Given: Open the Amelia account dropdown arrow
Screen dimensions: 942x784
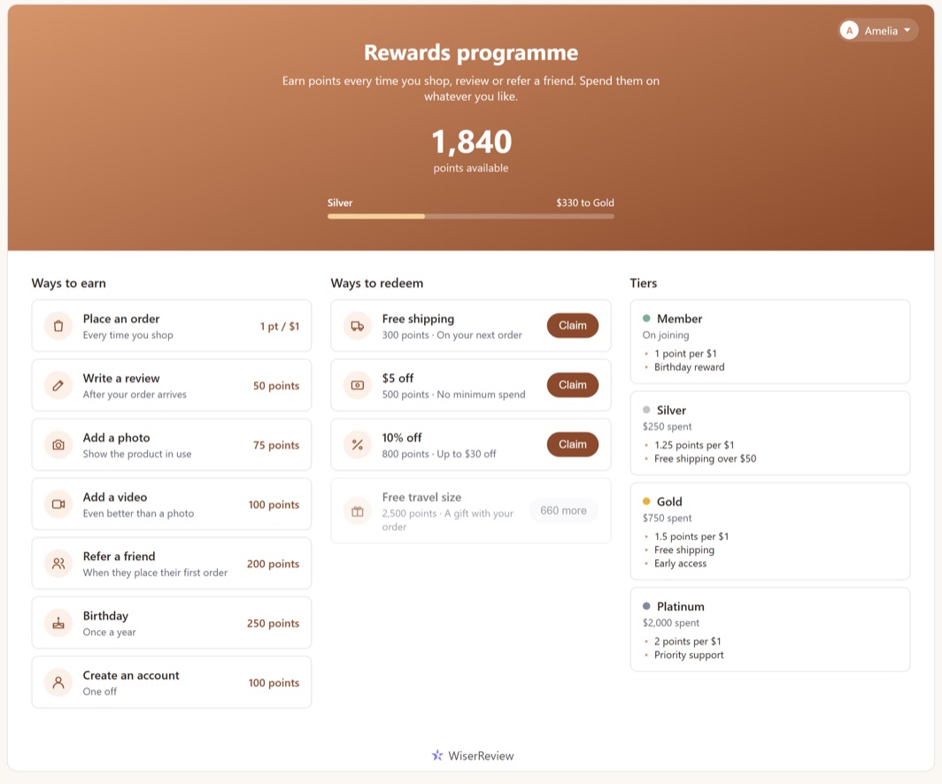Looking at the screenshot, I should click(907, 31).
